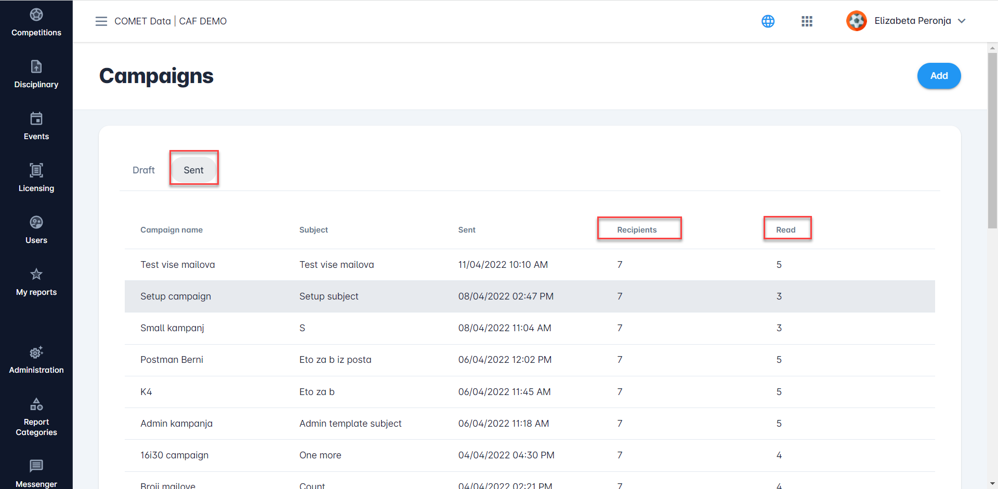Select the Sent tab
Viewport: 998px width, 489px height.
tap(193, 170)
